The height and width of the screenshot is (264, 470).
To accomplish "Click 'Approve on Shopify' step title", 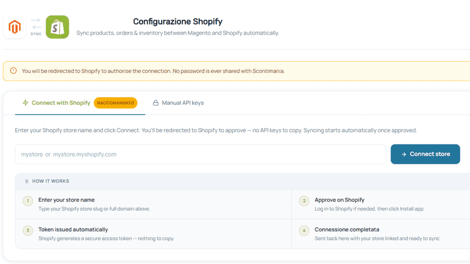I will [339, 199].
